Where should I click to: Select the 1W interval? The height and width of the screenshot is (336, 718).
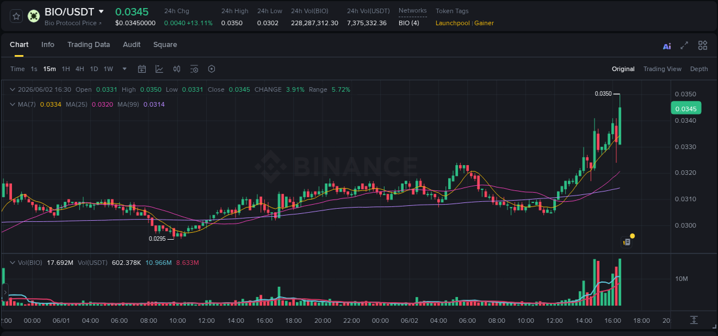tap(108, 69)
